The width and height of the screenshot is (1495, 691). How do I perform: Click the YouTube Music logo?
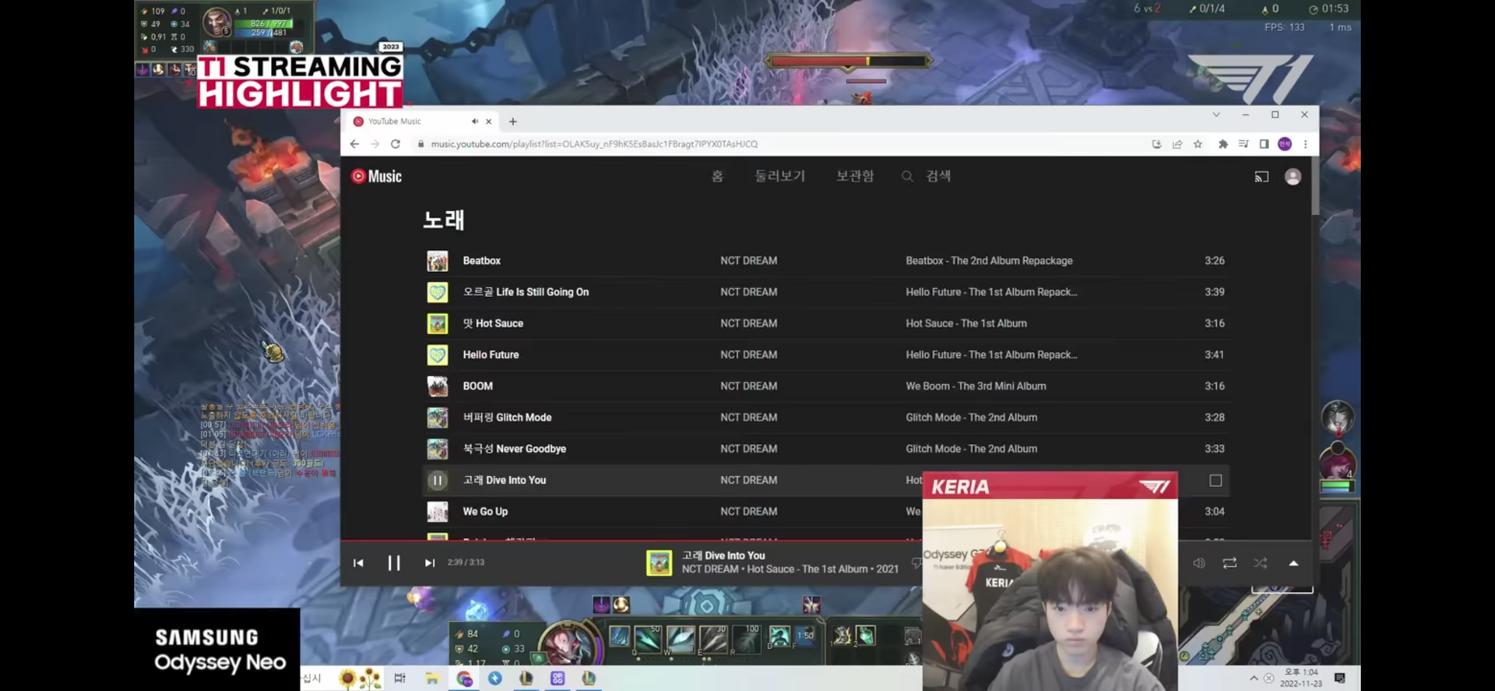point(377,176)
